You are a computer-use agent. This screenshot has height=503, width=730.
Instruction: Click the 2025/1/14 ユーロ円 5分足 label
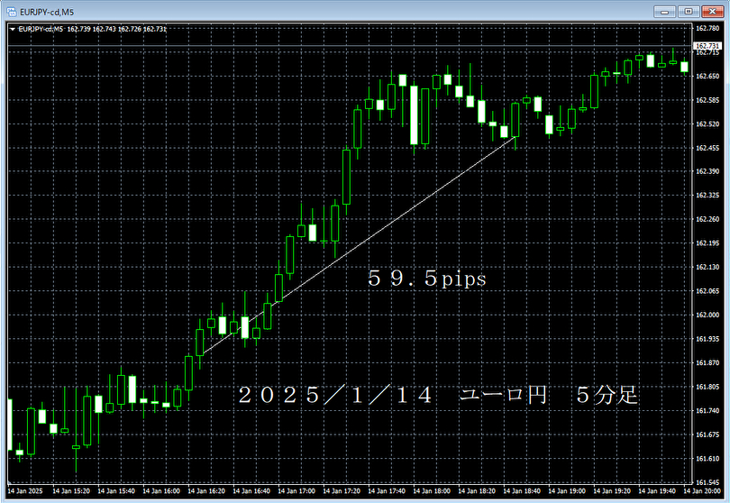(x=438, y=396)
